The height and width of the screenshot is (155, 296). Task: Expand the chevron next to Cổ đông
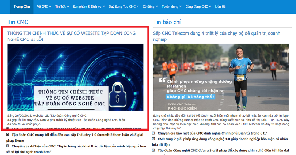click(x=156, y=7)
